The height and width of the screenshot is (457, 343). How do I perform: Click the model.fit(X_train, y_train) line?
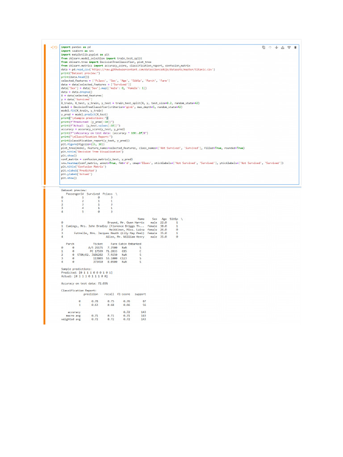(x=82, y=111)
